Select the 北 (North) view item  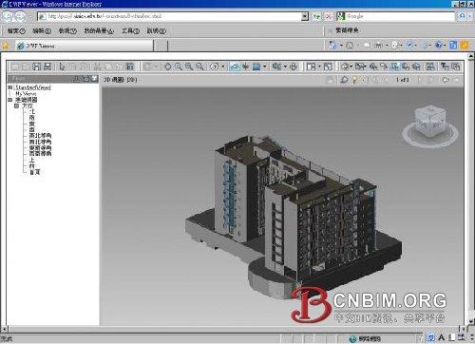[x=32, y=111]
